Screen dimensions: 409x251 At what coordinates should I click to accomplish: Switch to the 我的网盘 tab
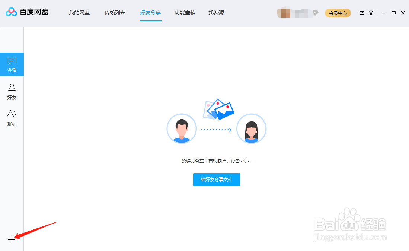click(x=79, y=12)
